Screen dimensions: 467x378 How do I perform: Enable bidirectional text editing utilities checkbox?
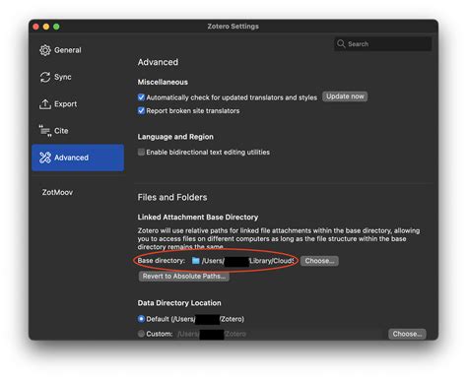pos(141,153)
